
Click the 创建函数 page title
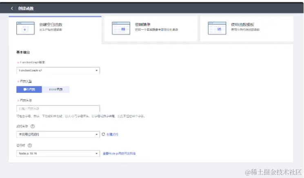point(26,8)
